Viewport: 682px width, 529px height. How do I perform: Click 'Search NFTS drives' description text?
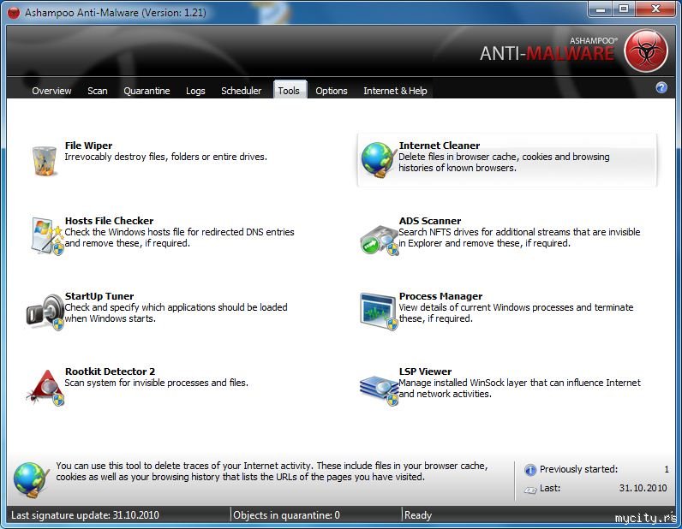tap(519, 238)
